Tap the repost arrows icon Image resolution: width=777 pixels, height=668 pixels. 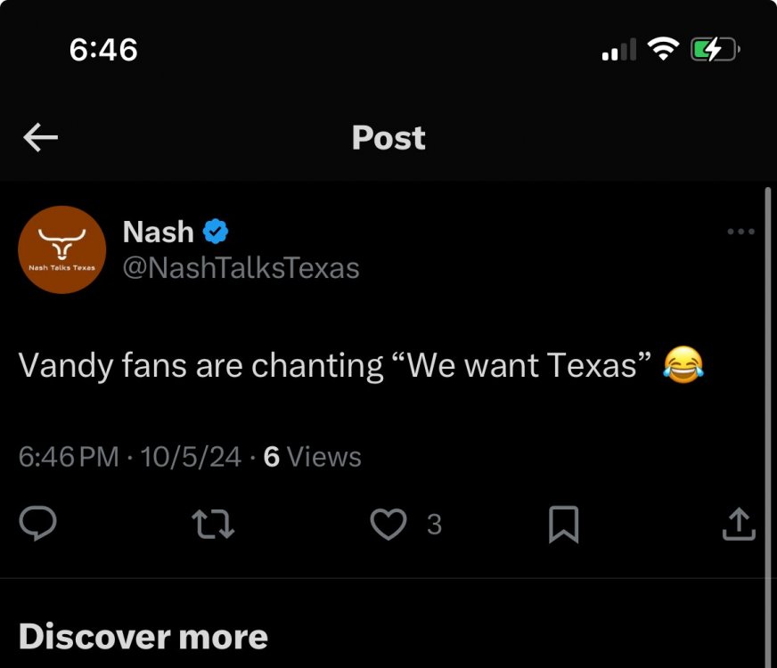214,525
